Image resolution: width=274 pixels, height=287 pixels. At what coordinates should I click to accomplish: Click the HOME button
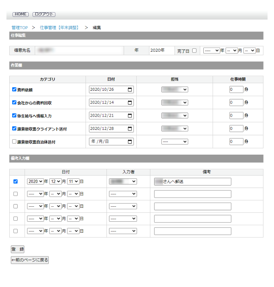pyautogui.click(x=20, y=14)
